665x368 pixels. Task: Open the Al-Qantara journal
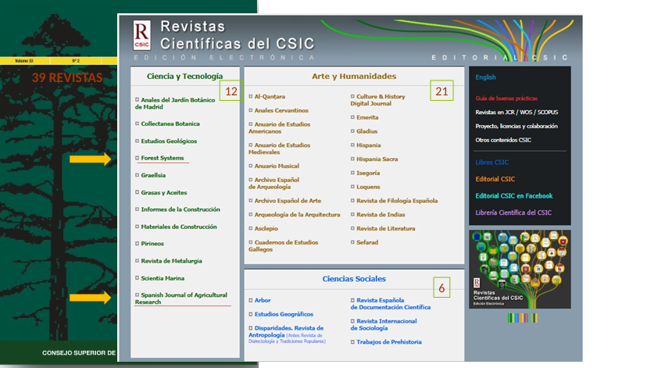coord(270,97)
